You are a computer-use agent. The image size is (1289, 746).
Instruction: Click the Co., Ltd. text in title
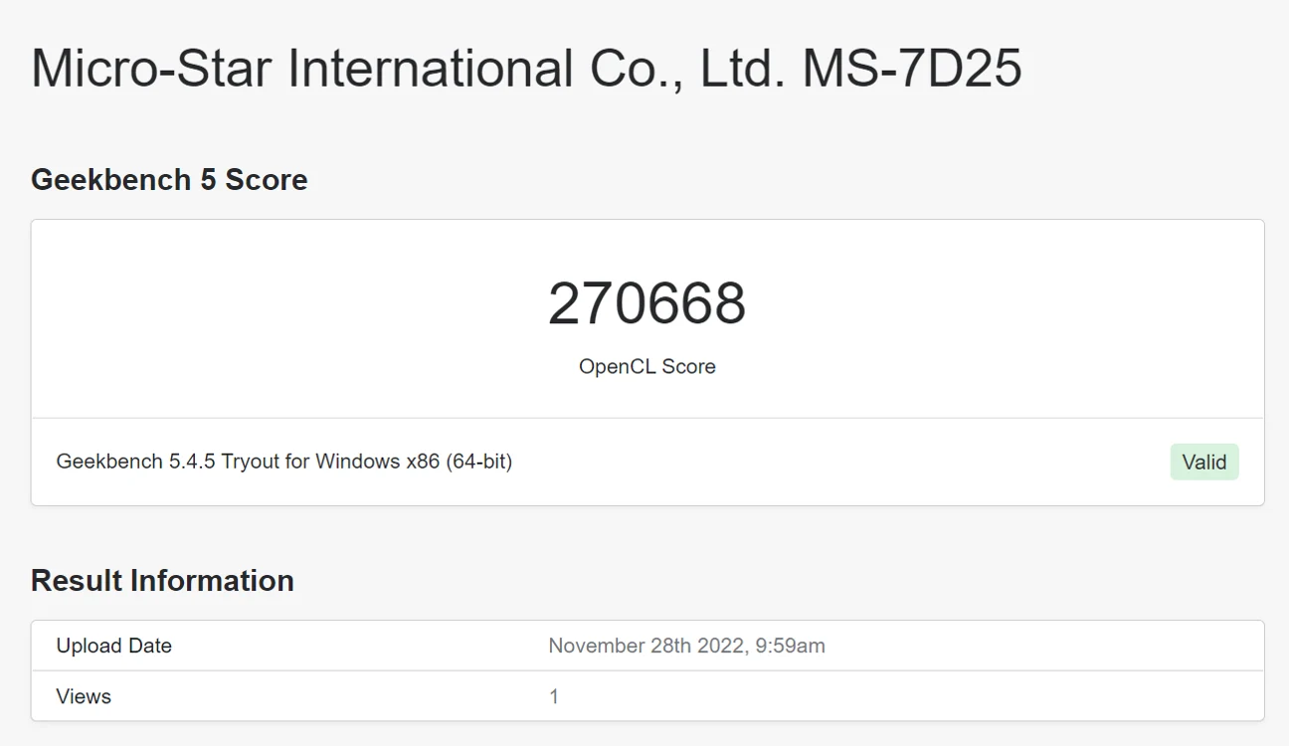(x=687, y=69)
